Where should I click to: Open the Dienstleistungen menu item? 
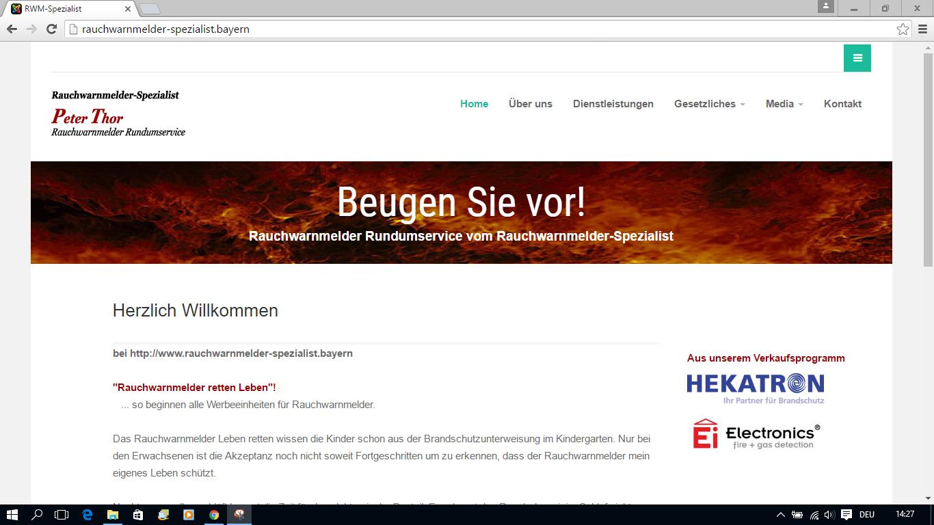pos(613,104)
